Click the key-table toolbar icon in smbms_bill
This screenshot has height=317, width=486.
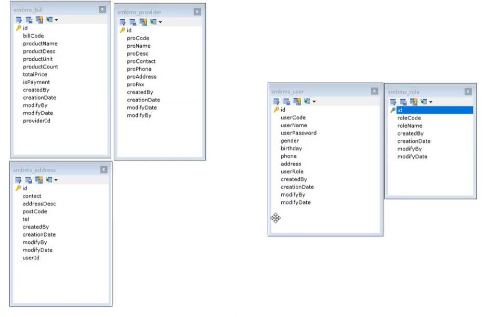click(x=40, y=20)
